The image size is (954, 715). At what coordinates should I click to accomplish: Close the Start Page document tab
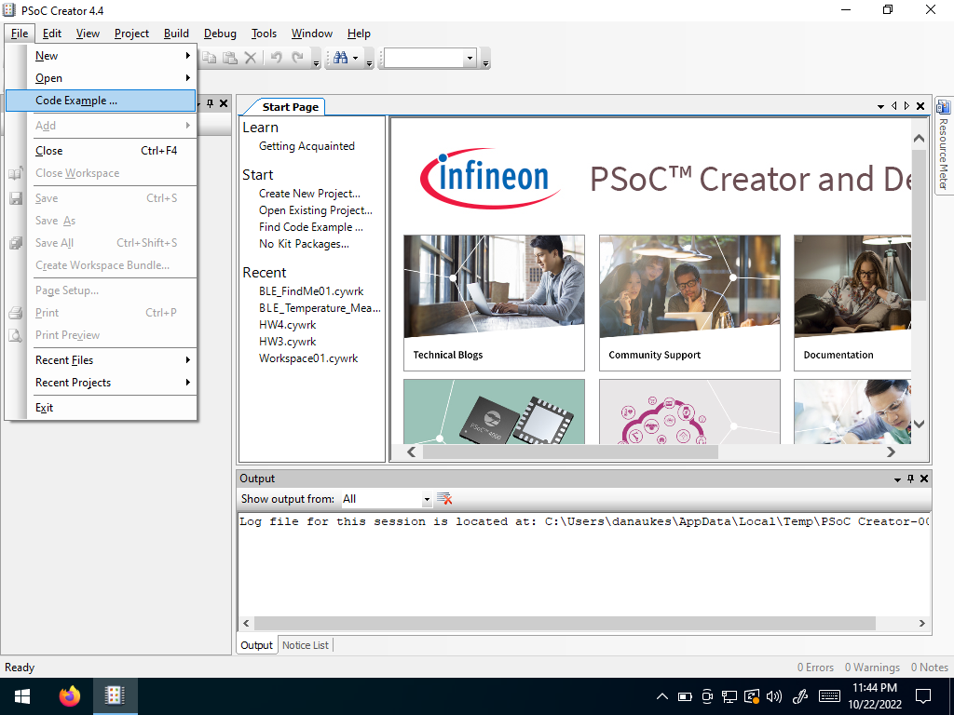pos(920,106)
